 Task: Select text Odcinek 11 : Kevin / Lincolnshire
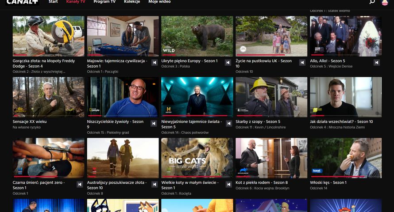[x=261, y=127]
